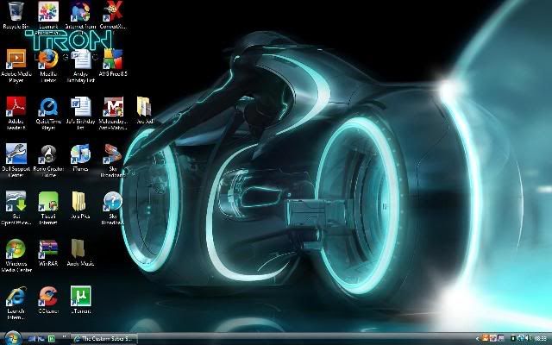
Task: Select the Windows Media Center icon
Action: [x=16, y=250]
